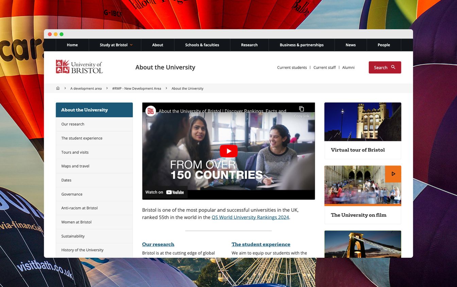Minimize the browser window
Image resolution: width=457 pixels, height=287 pixels.
[x=56, y=34]
